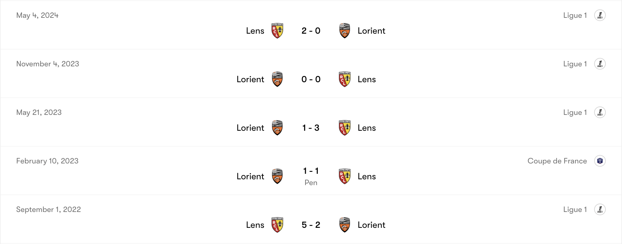Open the February 10, 2023 match row
The image size is (622, 244).
pos(311,171)
